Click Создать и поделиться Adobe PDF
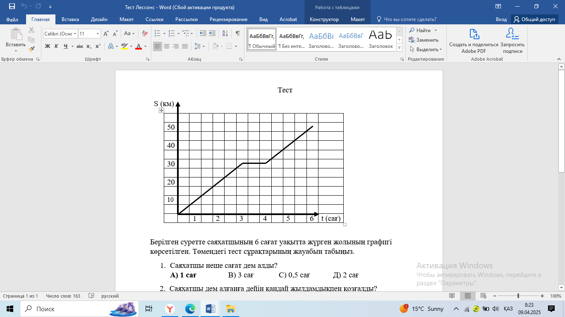 click(474, 41)
